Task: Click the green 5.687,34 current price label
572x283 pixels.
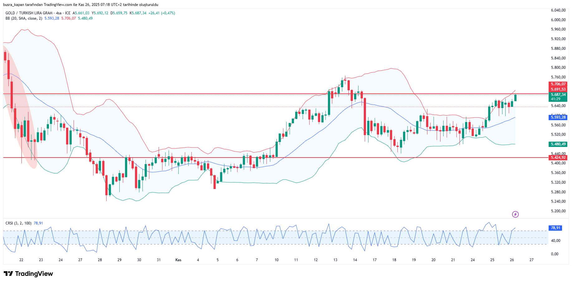Action: 558,95
